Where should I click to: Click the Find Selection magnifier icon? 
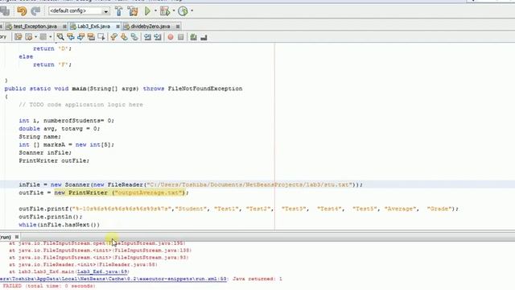60,37
